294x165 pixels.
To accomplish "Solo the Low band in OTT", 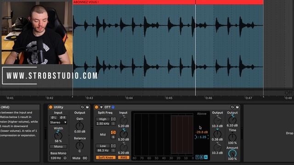I will (x=113, y=150).
